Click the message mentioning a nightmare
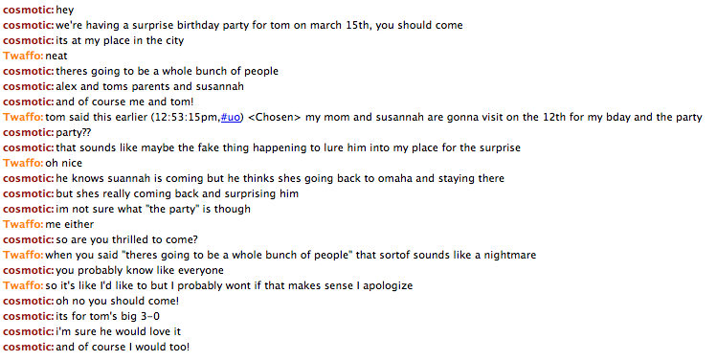This screenshot has width=717, height=361. tap(290, 255)
